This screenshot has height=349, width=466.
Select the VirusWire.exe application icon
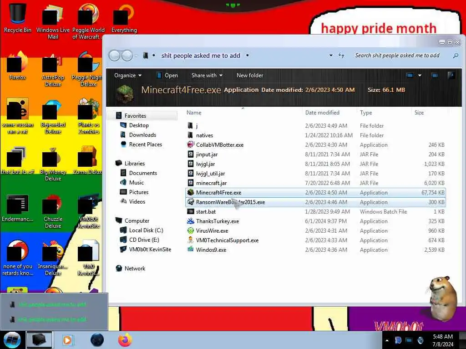click(191, 230)
